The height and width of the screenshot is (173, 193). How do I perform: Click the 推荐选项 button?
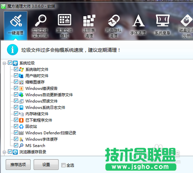coord(18,165)
